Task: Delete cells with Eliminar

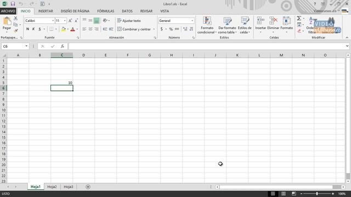Action: tap(273, 25)
